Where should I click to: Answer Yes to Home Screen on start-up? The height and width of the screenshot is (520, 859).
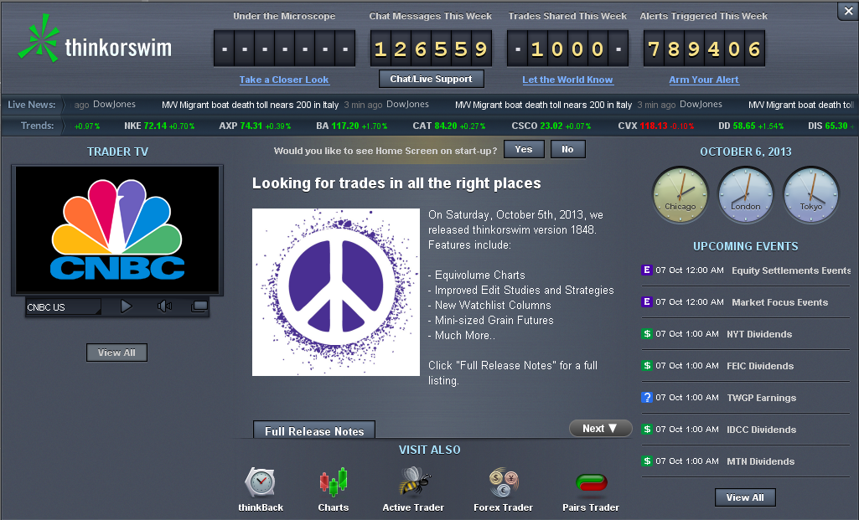pyautogui.click(x=524, y=149)
